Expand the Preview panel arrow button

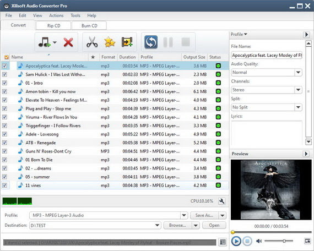pyautogui.click(x=306, y=154)
